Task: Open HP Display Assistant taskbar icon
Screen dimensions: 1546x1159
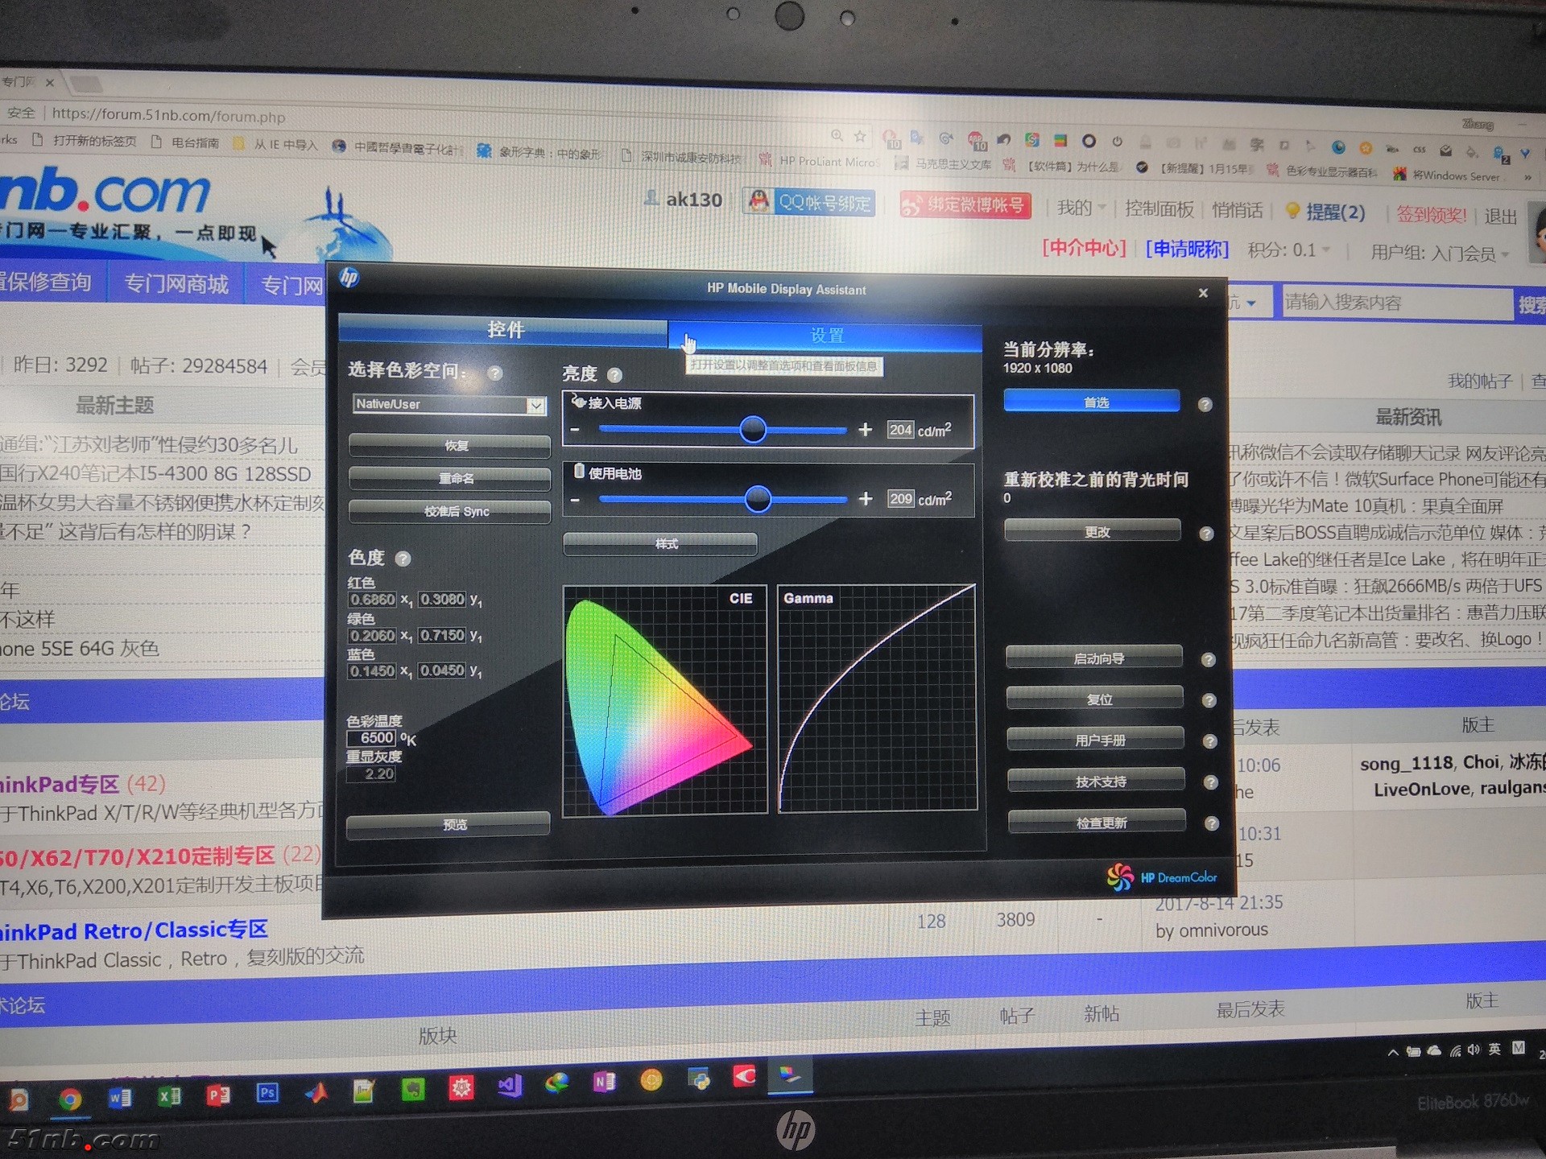Action: click(x=790, y=1075)
